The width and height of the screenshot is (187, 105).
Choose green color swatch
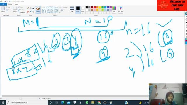tap(103, 7)
